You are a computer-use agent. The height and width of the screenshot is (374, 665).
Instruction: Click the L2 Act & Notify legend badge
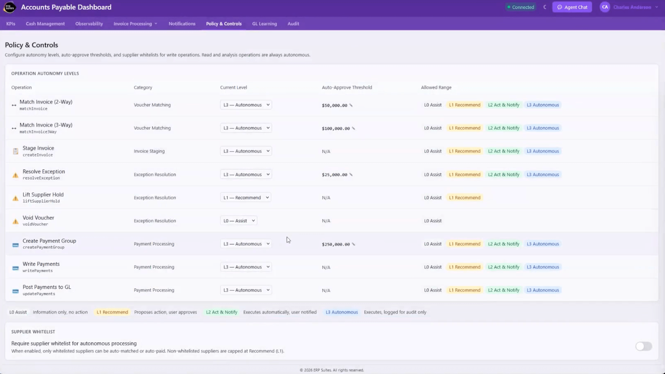click(221, 312)
